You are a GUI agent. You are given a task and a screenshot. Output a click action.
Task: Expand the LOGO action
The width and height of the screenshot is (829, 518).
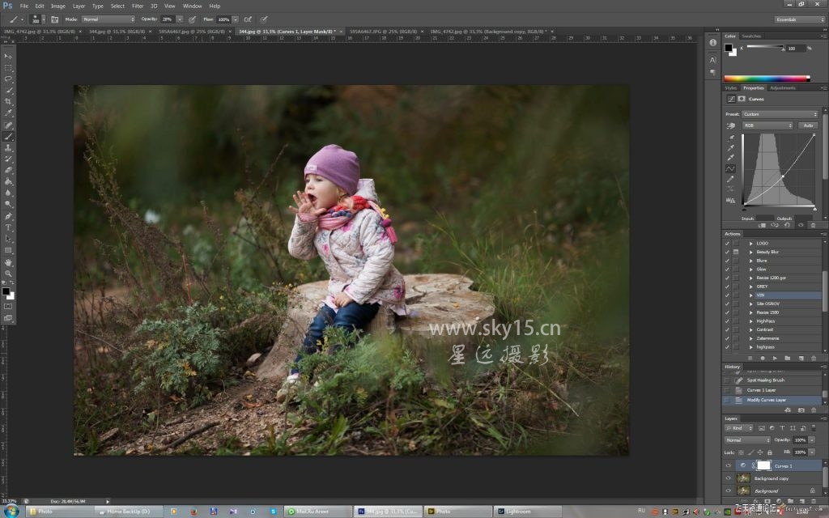coord(750,243)
